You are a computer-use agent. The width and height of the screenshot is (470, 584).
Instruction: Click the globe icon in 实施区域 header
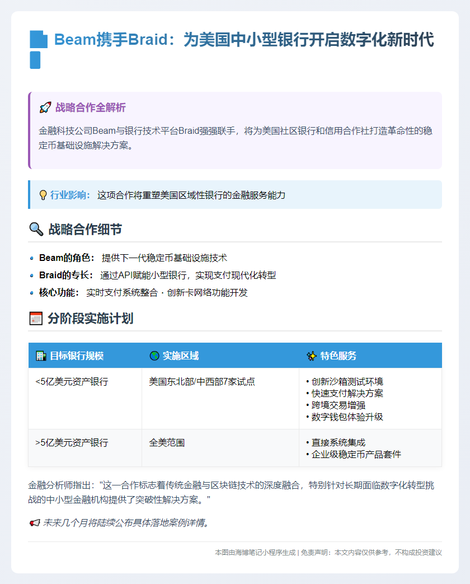pyautogui.click(x=154, y=356)
